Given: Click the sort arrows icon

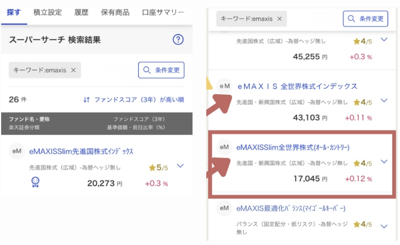Looking at the screenshot, I should tap(86, 100).
